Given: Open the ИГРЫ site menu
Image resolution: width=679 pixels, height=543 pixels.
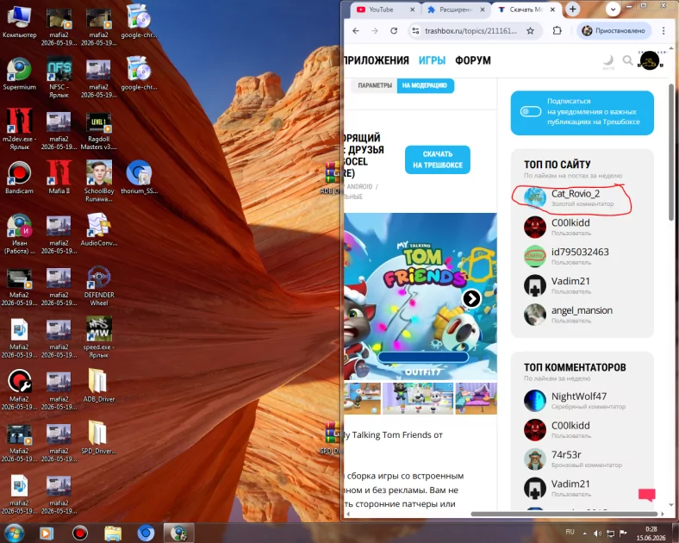Looking at the screenshot, I should coord(432,60).
